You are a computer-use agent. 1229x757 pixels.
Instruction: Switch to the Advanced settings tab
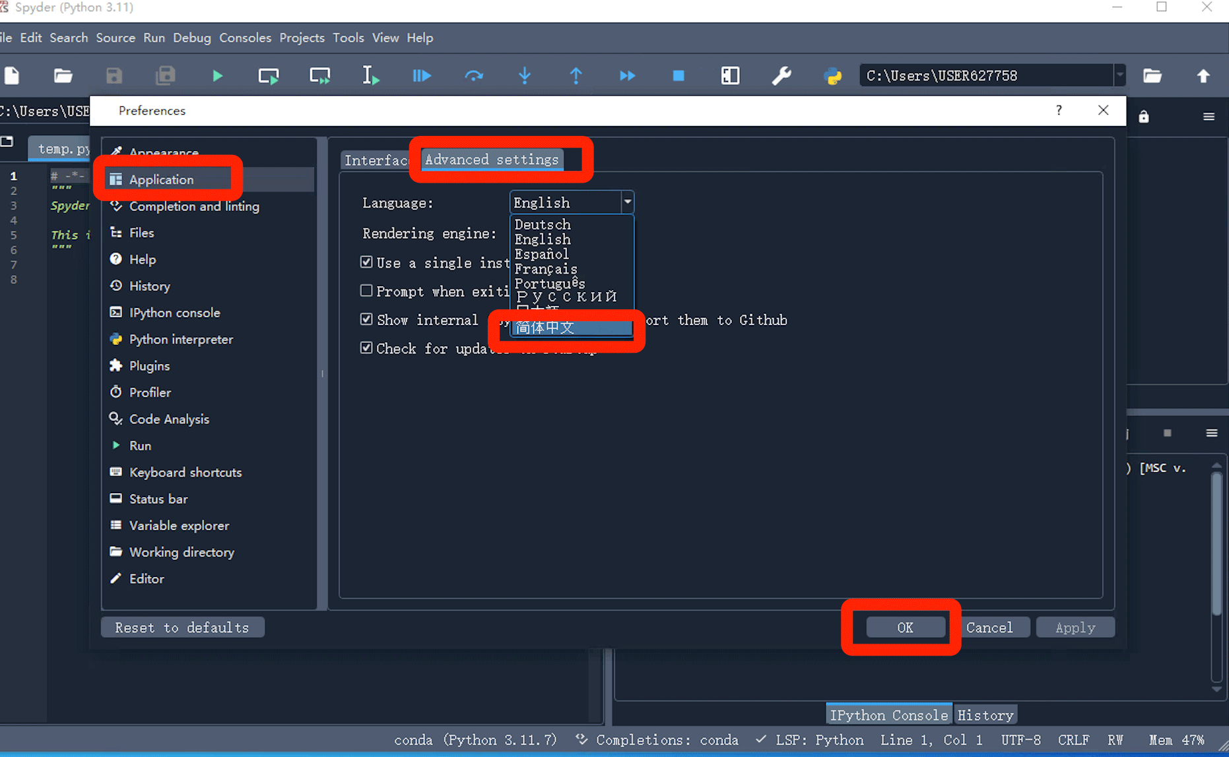(492, 160)
